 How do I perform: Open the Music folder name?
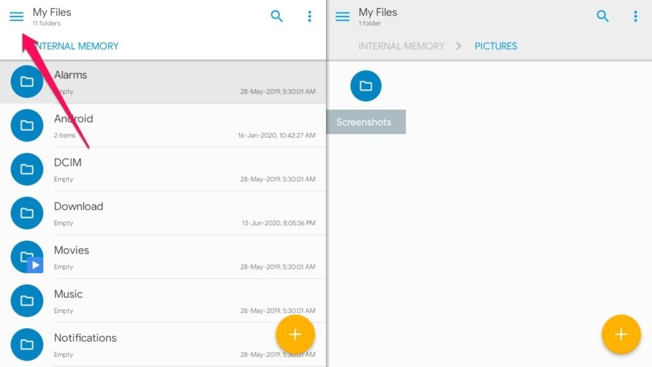tap(68, 294)
